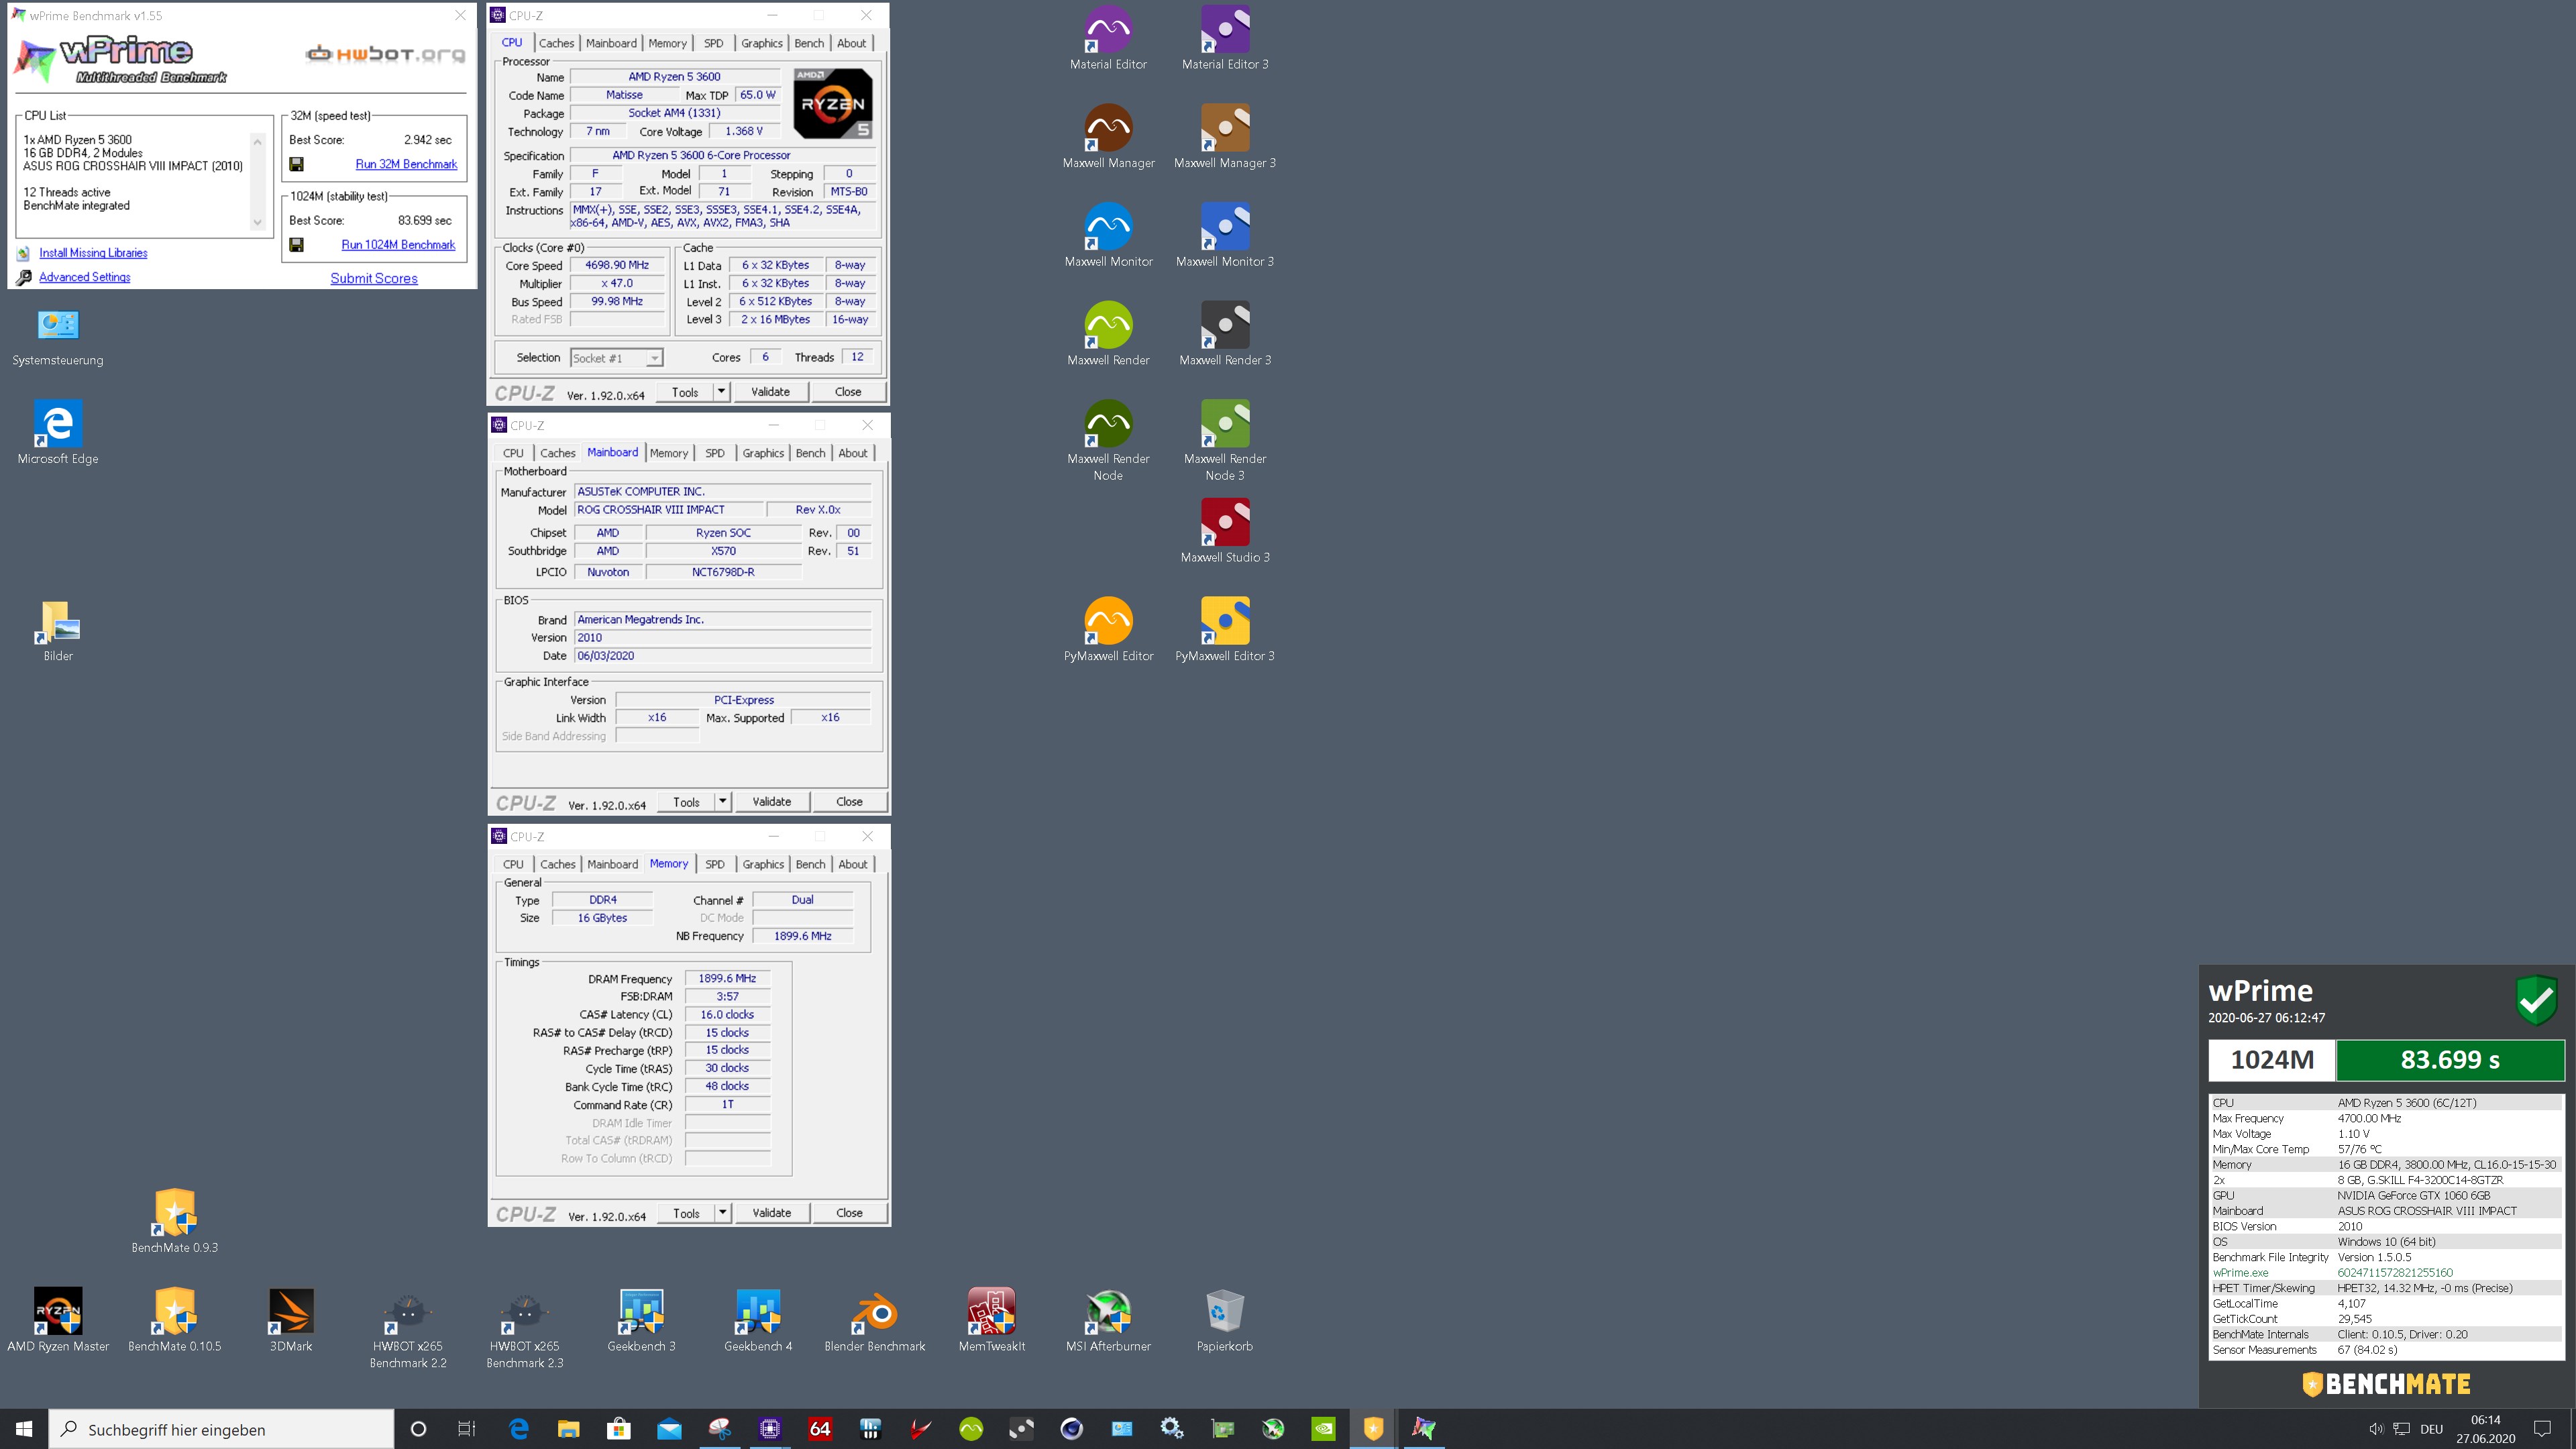Click the wPrime CPU List scrollbar down arrow
The image size is (2576, 1449).
pyautogui.click(x=258, y=223)
